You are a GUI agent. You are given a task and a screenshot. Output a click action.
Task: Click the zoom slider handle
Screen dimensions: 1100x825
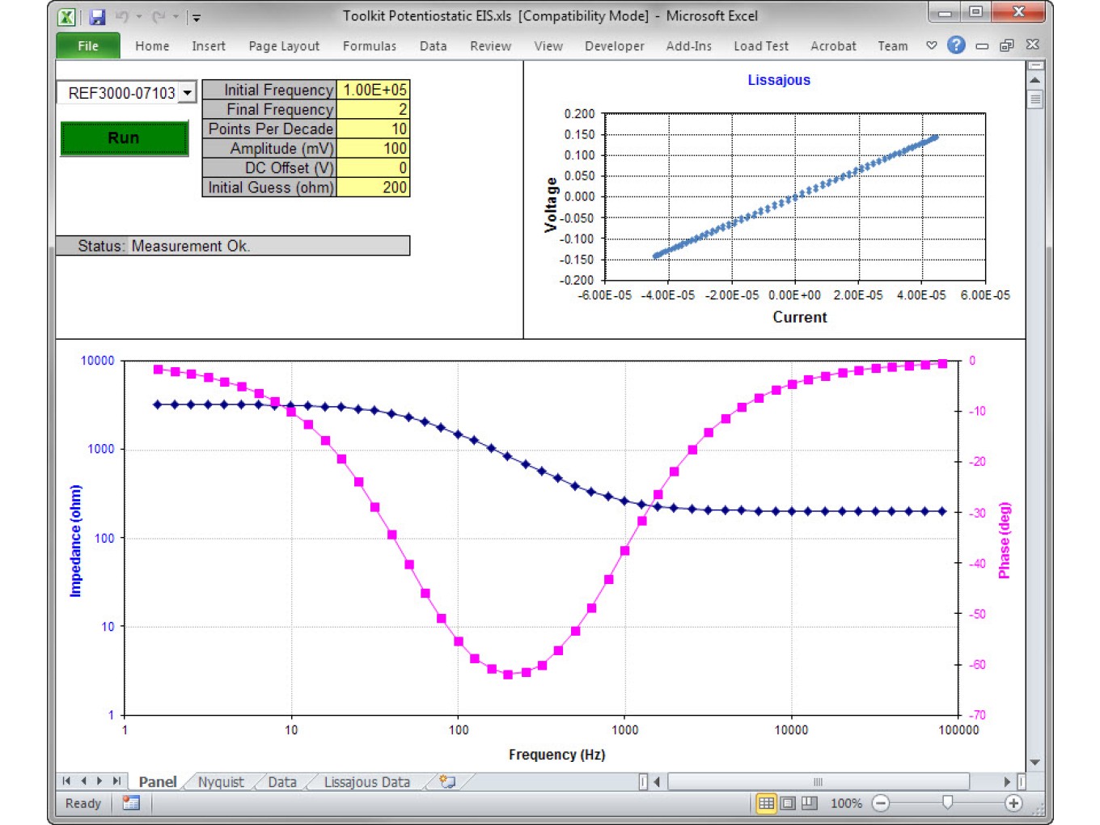947,802
